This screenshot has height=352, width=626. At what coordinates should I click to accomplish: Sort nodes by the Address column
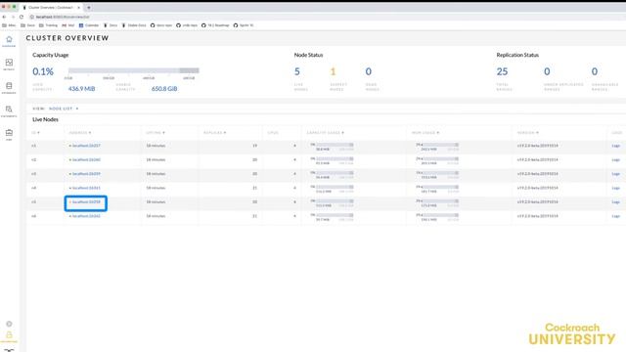[80, 133]
